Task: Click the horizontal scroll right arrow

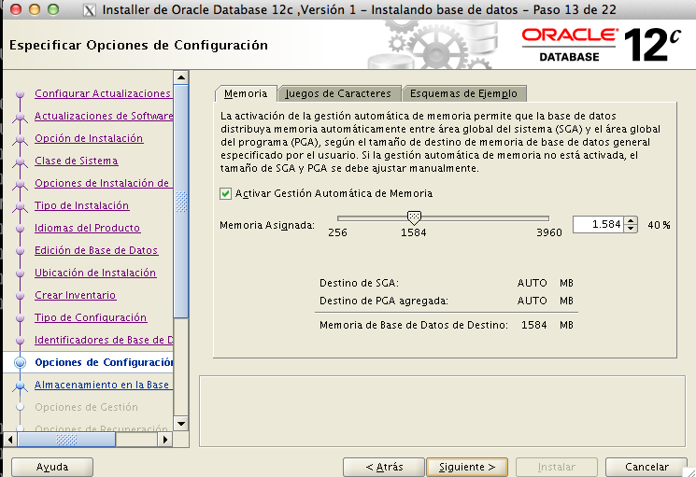Action: pos(165,440)
